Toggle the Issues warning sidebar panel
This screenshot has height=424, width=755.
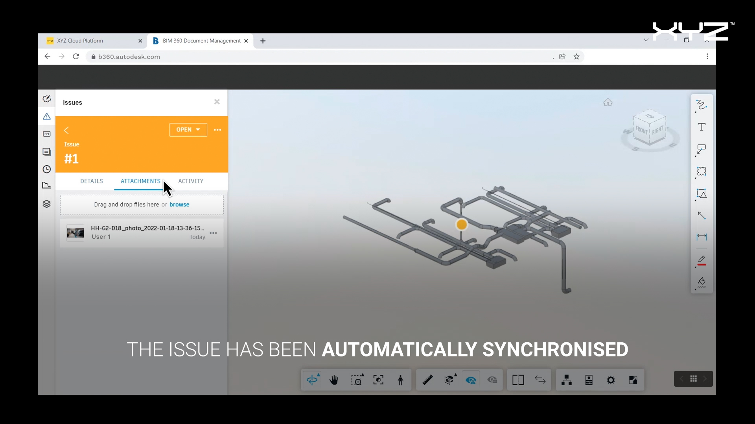click(47, 116)
